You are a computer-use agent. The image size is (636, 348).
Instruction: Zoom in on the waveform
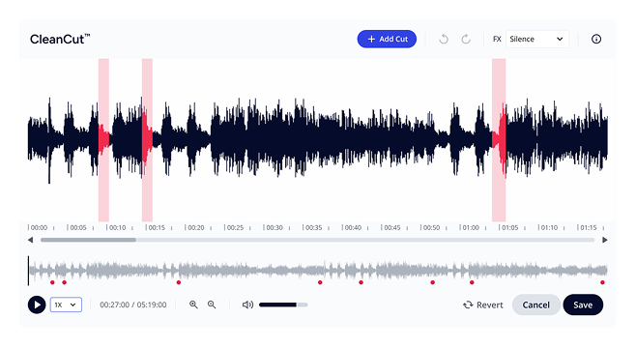point(193,304)
